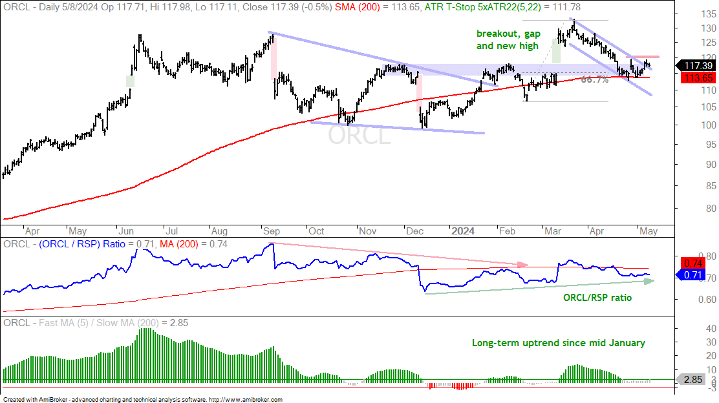Screen dimensions: 719x403
Task: Click the green gap rectangle near March breakout
Action: click(556, 51)
